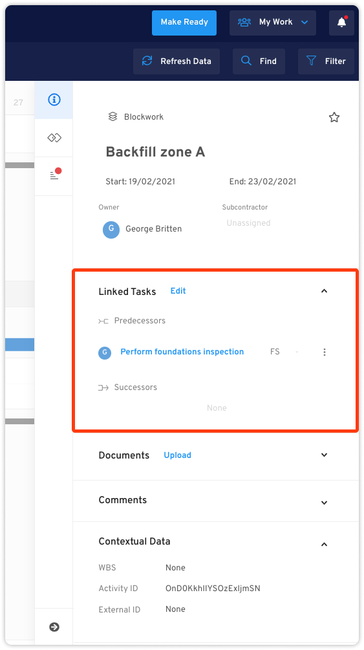
Task: Open the Filter options
Action: 326,61
